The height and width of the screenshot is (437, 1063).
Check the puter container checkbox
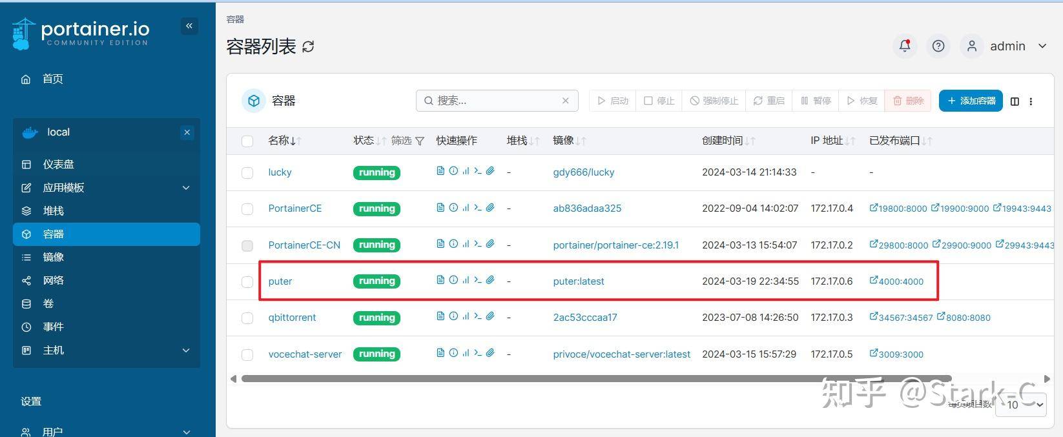247,281
